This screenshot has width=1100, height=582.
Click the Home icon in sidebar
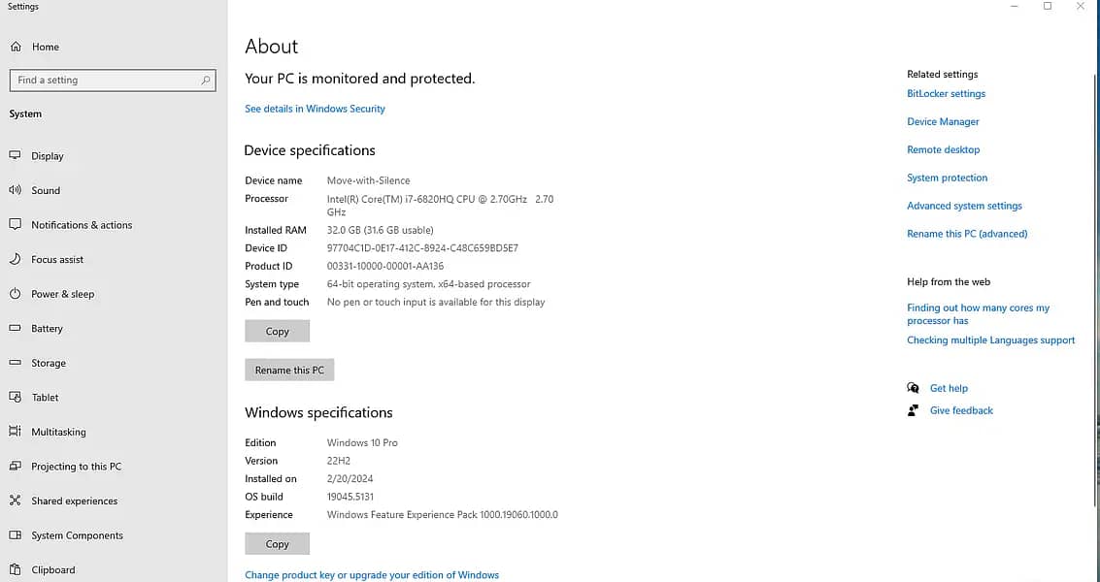16,47
